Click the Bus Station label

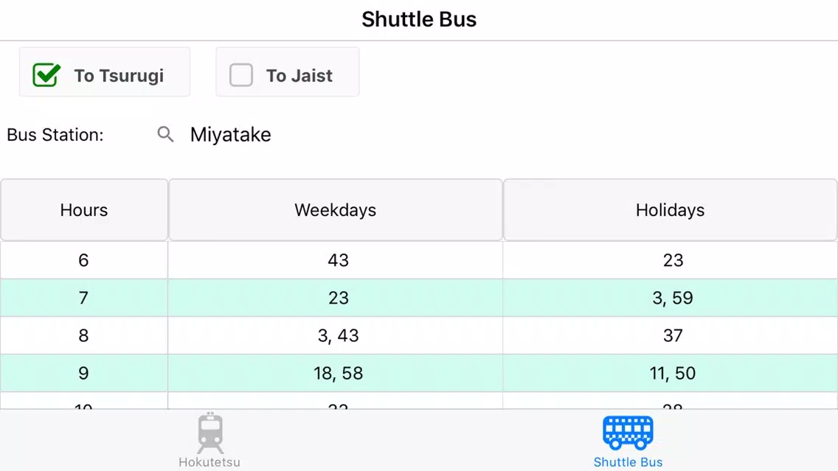(x=55, y=135)
